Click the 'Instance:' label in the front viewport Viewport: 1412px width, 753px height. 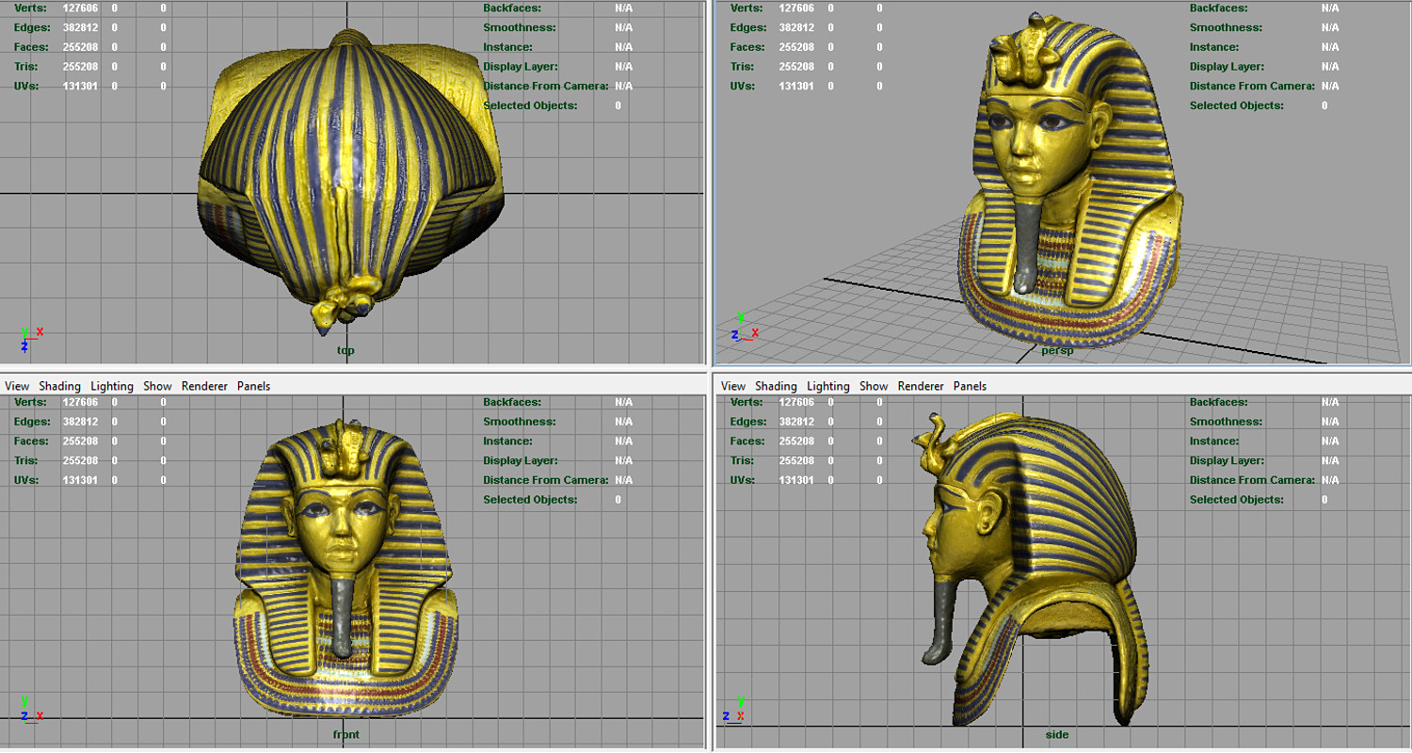pyautogui.click(x=507, y=441)
